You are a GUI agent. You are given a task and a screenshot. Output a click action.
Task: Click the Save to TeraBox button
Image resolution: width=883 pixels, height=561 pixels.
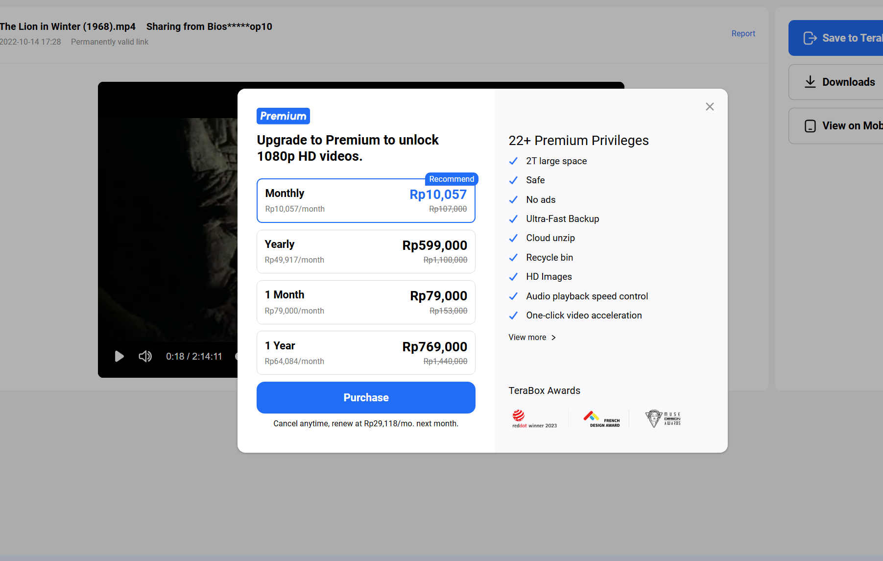coord(835,38)
